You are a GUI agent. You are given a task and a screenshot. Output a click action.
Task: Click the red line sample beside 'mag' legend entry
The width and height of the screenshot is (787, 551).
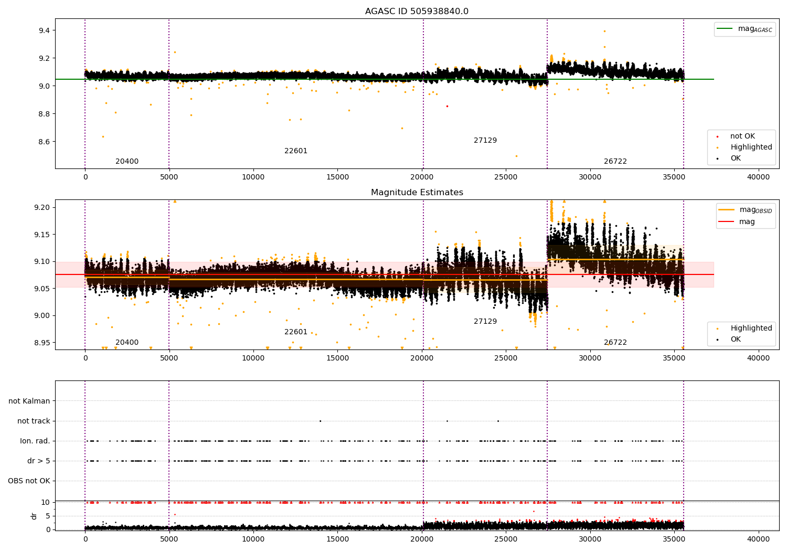pyautogui.click(x=727, y=222)
